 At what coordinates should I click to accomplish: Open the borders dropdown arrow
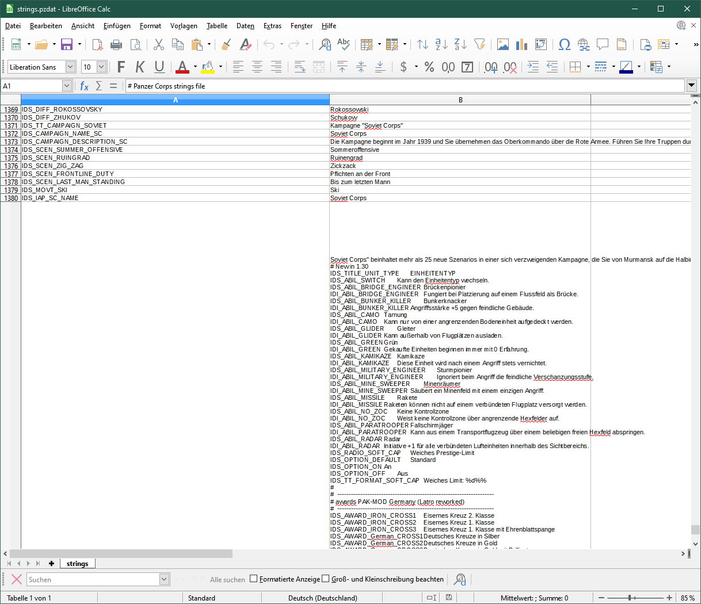point(588,67)
